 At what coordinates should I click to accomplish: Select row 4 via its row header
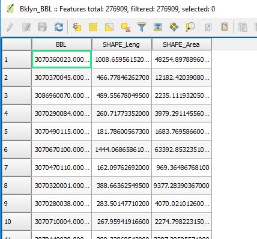click(x=17, y=113)
